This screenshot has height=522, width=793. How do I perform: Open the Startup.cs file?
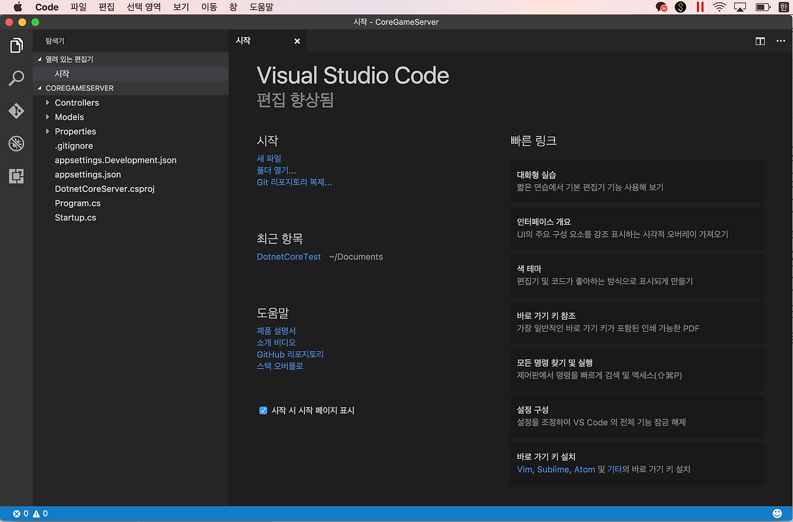[131, 218]
